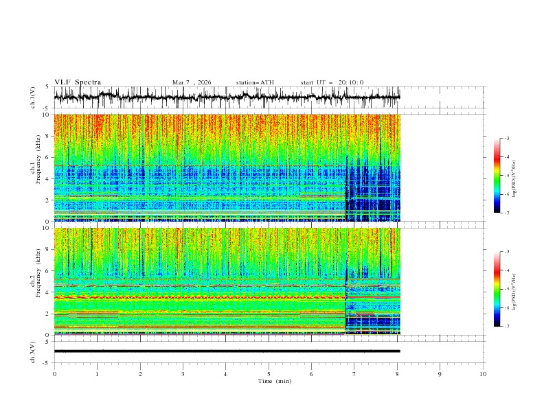Select the "Mar.7 , 2026" date text
This screenshot has height=420, width=544.
(192, 82)
